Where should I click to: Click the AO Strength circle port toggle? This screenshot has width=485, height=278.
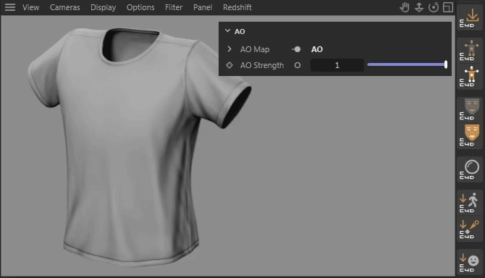[298, 65]
